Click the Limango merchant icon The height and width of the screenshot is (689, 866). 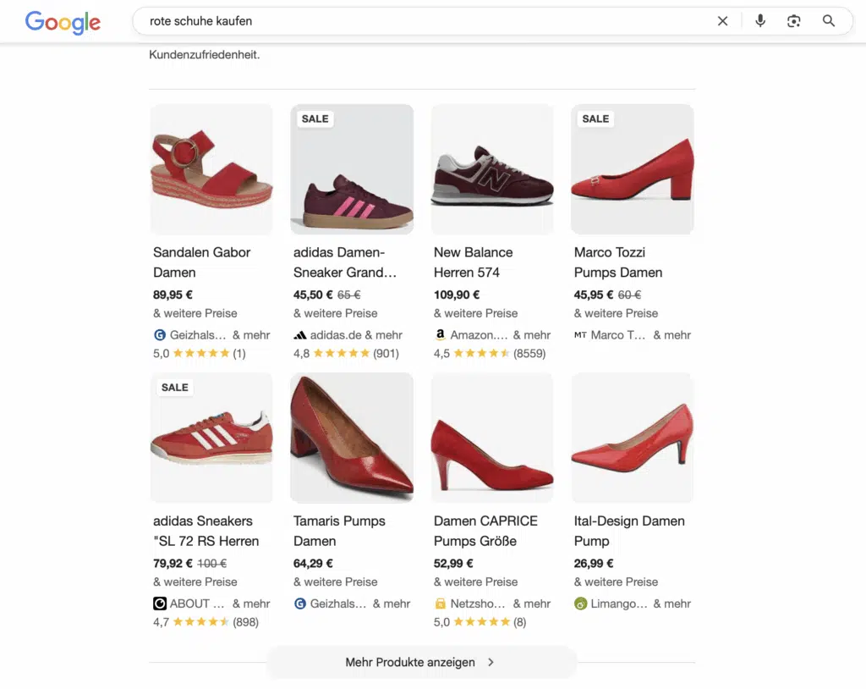[580, 604]
